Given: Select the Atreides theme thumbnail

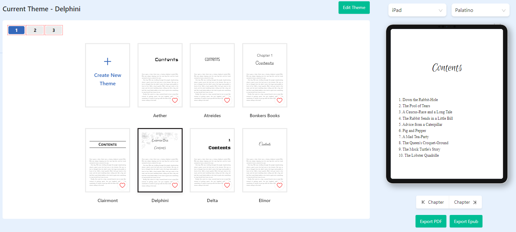Looking at the screenshot, I should pos(212,75).
